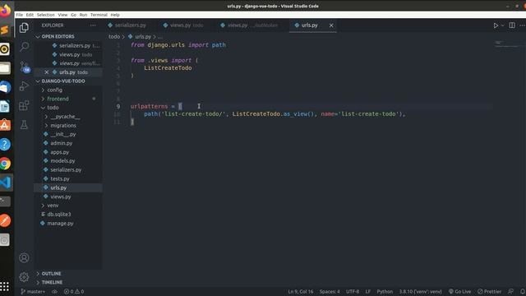Open Accounts icon in activity bar
Viewport: 526px width, 296px height.
click(x=24, y=257)
